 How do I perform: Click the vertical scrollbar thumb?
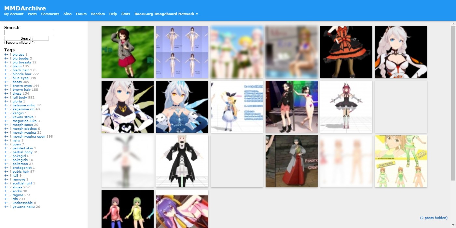(453, 103)
